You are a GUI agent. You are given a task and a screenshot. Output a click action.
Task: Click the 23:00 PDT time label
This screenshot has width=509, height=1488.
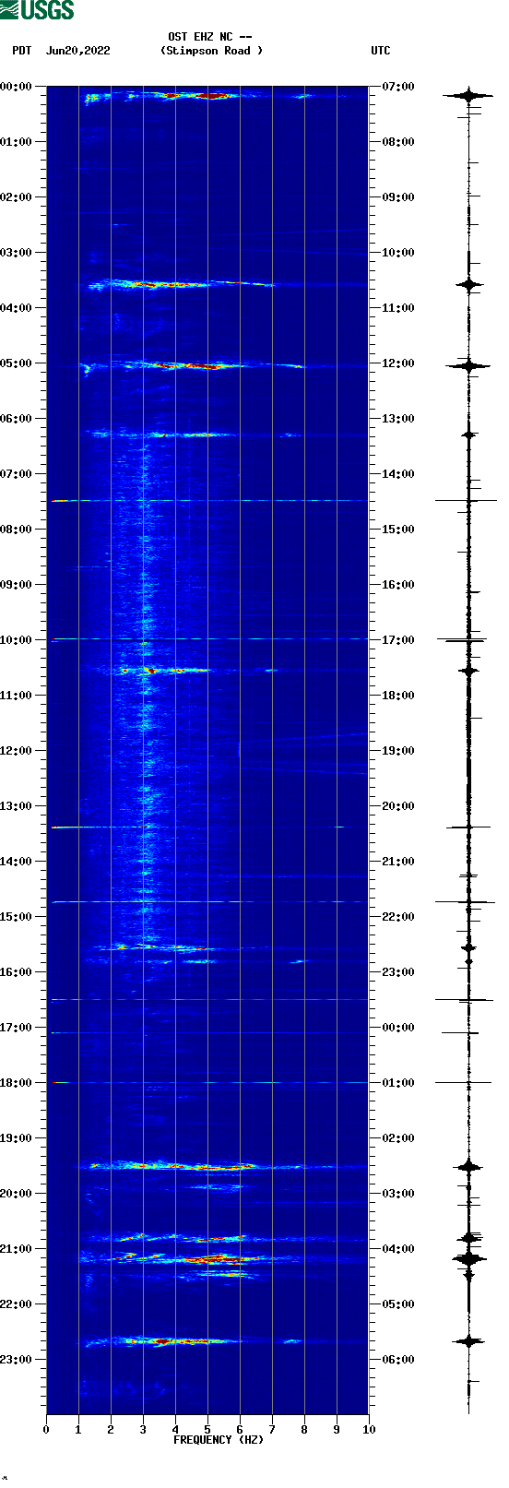[x=17, y=1360]
